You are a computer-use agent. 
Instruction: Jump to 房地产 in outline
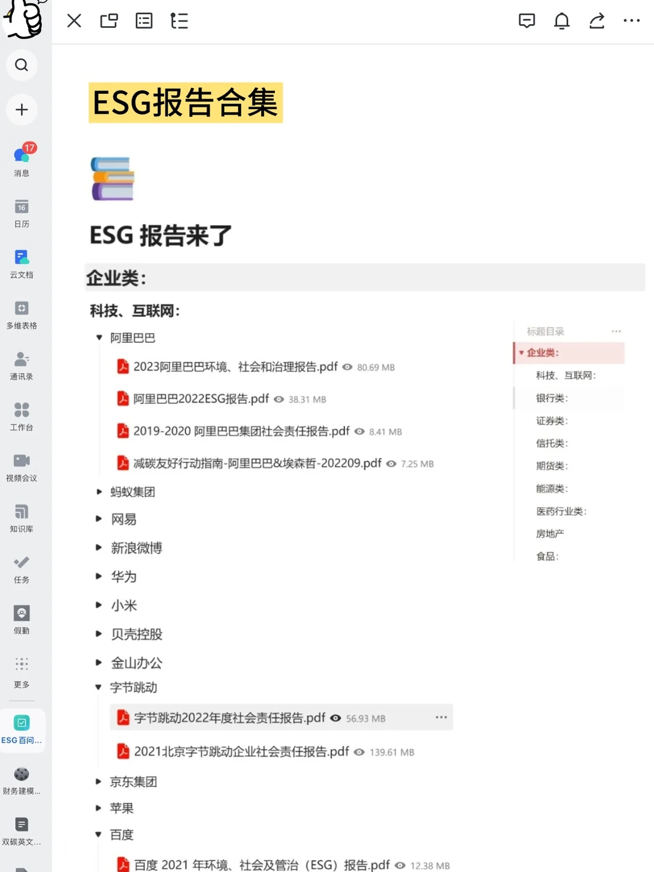coord(550,533)
